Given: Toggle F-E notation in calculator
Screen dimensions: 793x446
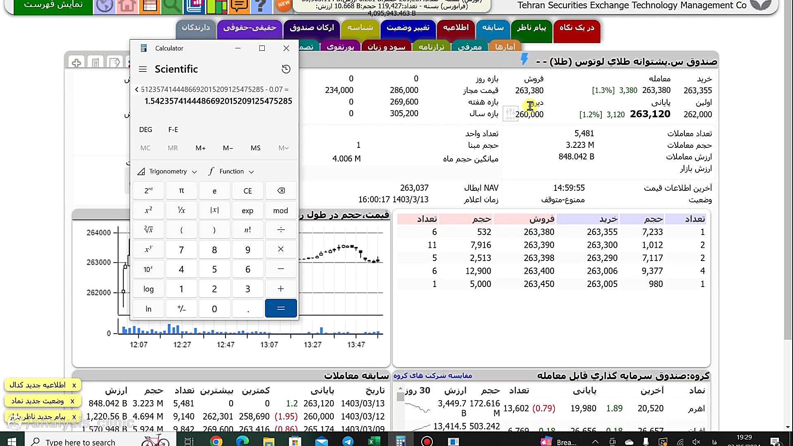Looking at the screenshot, I should point(173,130).
